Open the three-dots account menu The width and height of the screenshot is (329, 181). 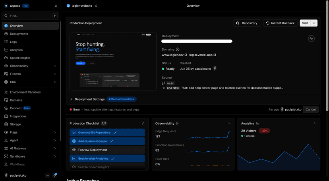pos(48,175)
